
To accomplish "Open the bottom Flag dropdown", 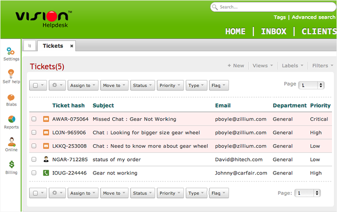I will [219, 193].
